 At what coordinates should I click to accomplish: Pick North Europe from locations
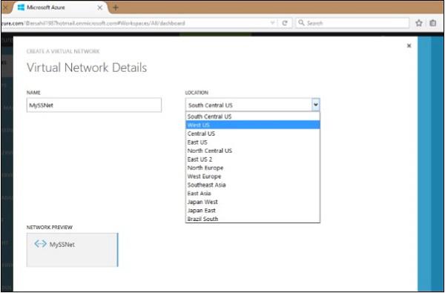click(253, 168)
